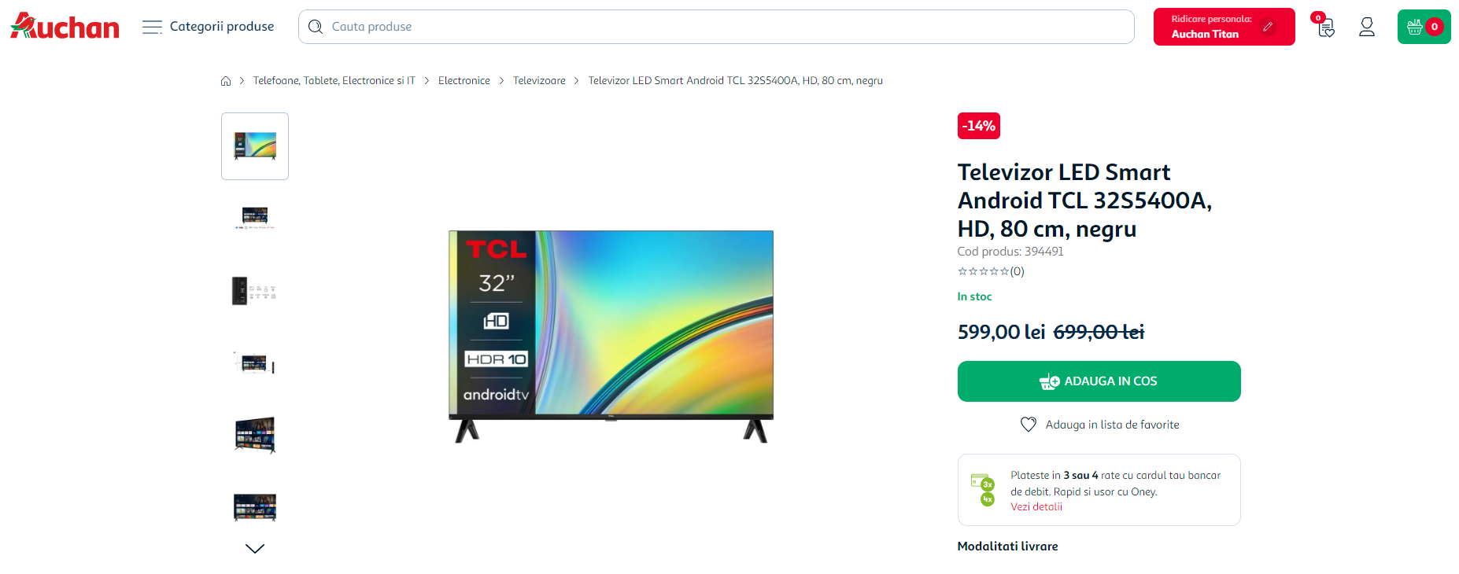Select the third thumbnail with TV side view
The image size is (1459, 574).
pos(255,291)
